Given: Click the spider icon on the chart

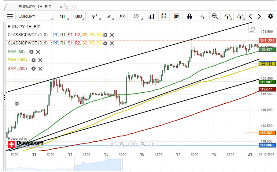Looking at the screenshot, I should pyautogui.click(x=17, y=103).
